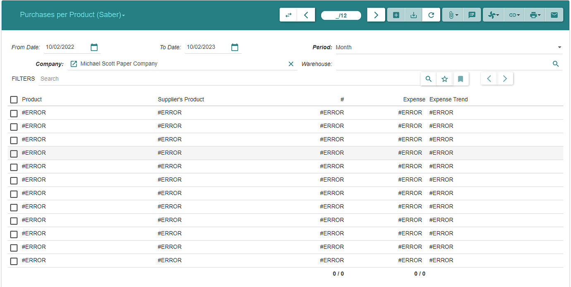Open the messages/chatter icon

472,14
